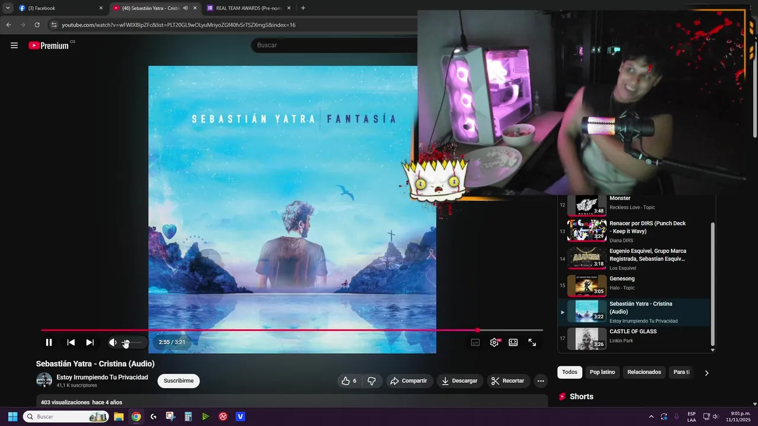Open the player settings gear
The width and height of the screenshot is (758, 426).
point(494,343)
